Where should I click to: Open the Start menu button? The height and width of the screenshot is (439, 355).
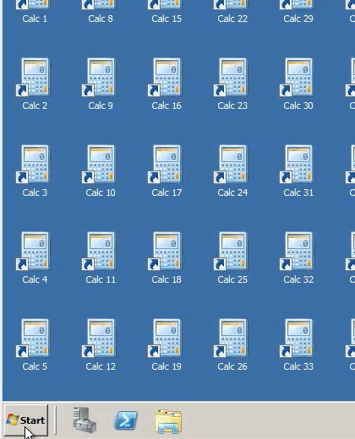(26, 420)
